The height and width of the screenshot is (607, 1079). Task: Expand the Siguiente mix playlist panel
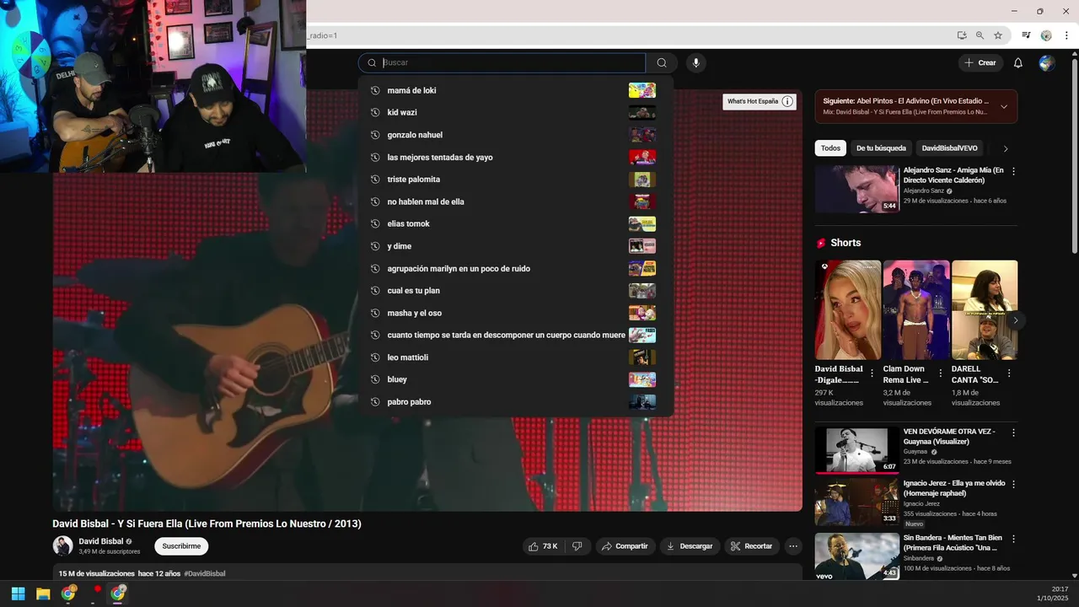tap(1003, 106)
